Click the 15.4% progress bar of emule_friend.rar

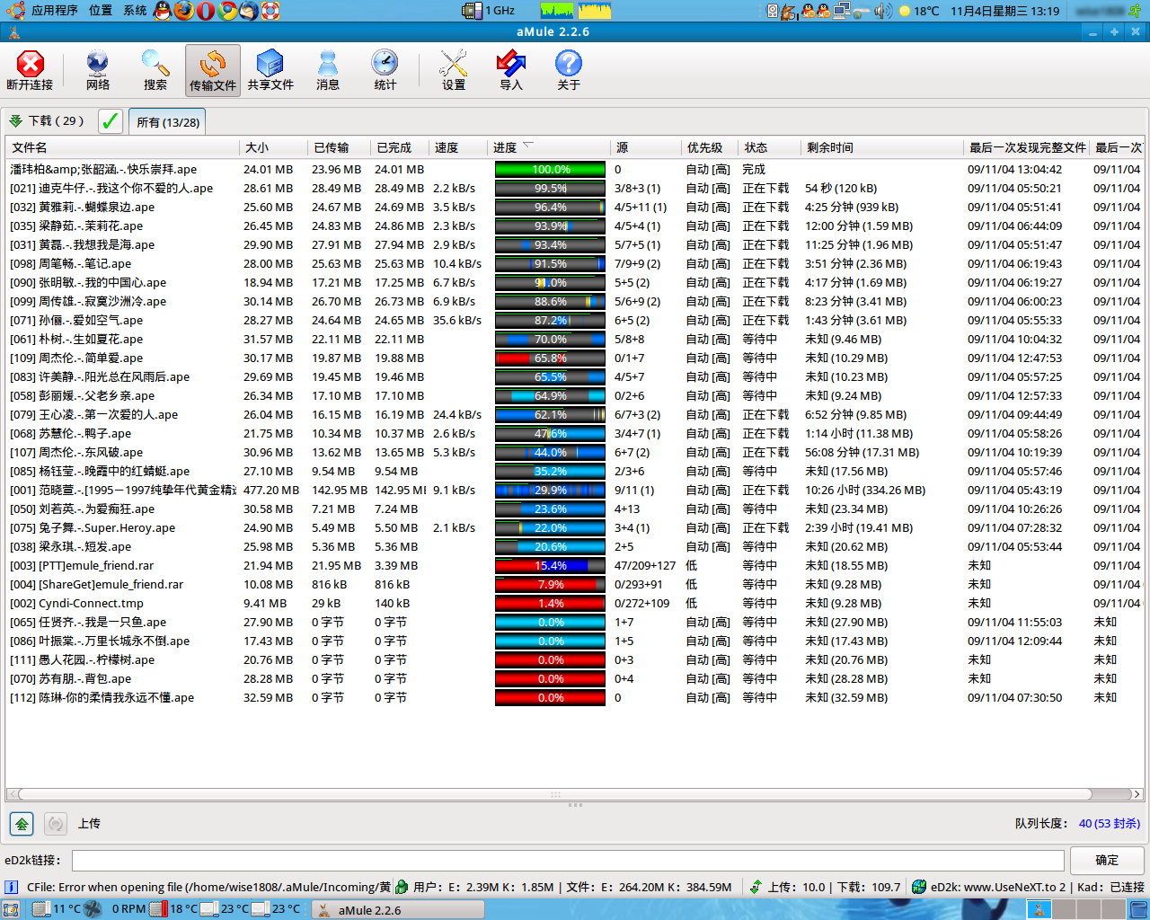tap(550, 565)
